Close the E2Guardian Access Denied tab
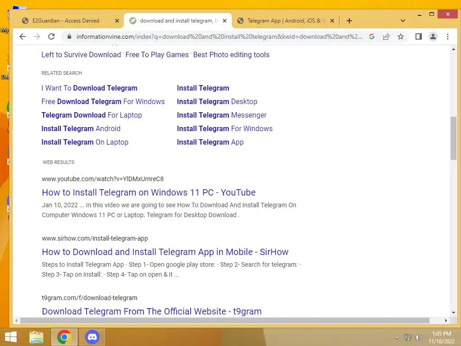461x346 pixels. point(117,21)
